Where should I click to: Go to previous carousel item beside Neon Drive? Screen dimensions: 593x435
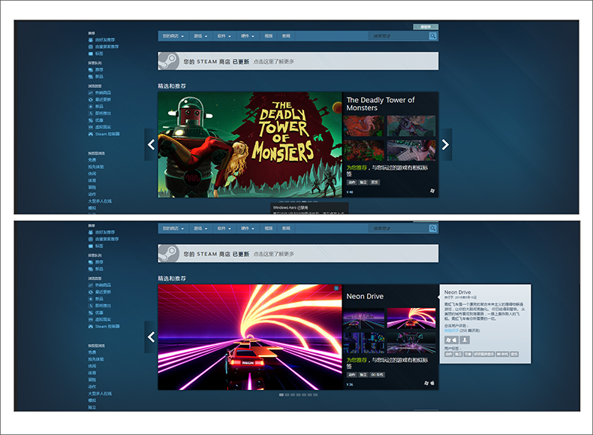tap(151, 337)
